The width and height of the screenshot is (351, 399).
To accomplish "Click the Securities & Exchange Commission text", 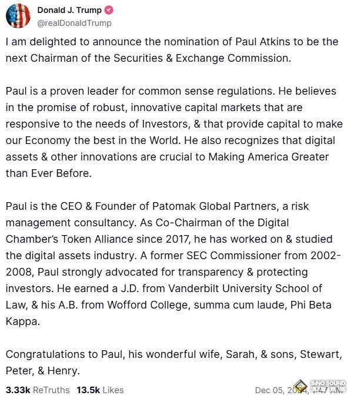I will coord(202,58).
